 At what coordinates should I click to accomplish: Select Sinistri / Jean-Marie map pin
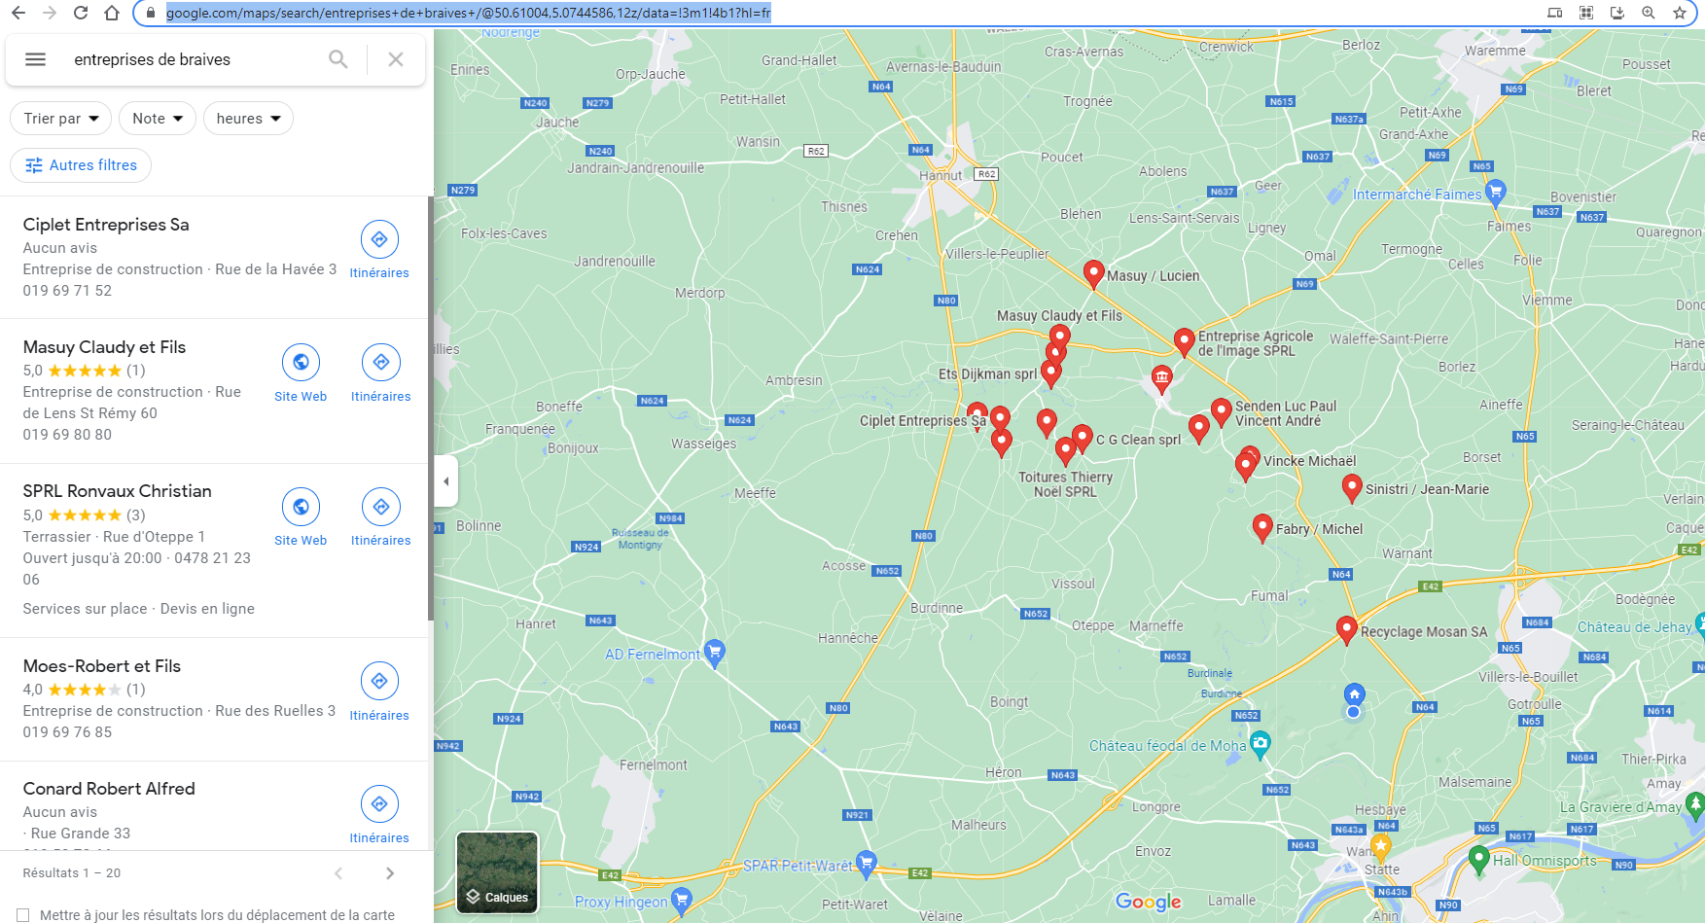pyautogui.click(x=1352, y=489)
